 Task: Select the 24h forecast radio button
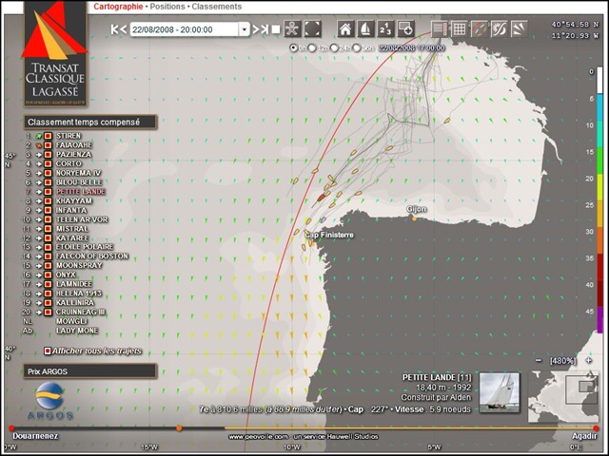[x=334, y=48]
